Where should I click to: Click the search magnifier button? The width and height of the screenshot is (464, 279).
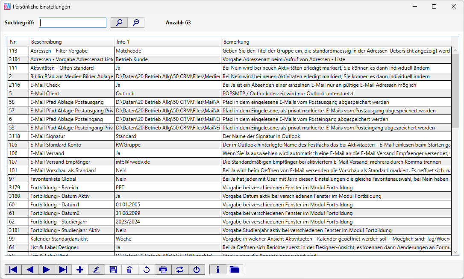(119, 23)
